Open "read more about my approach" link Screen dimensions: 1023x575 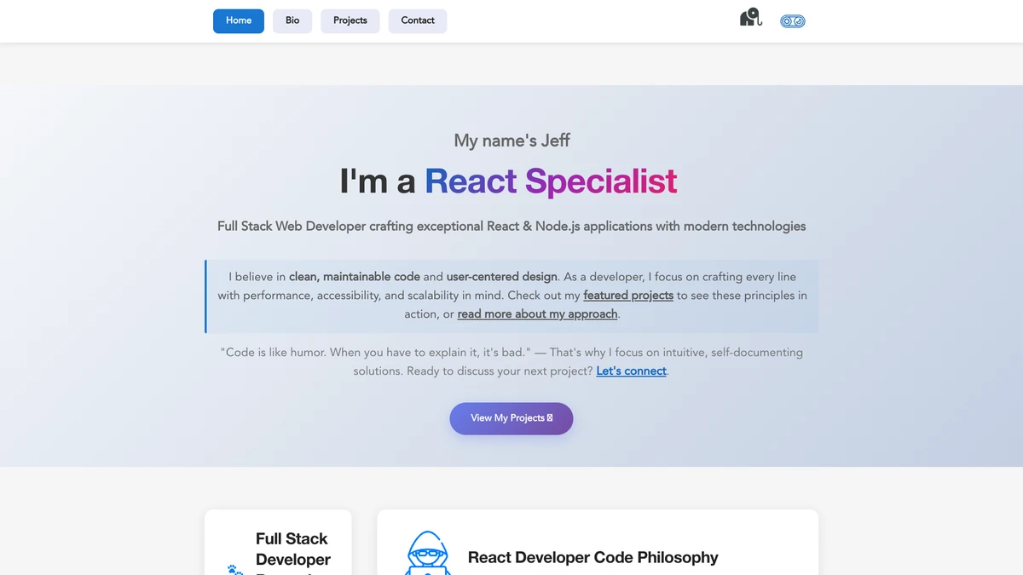537,314
